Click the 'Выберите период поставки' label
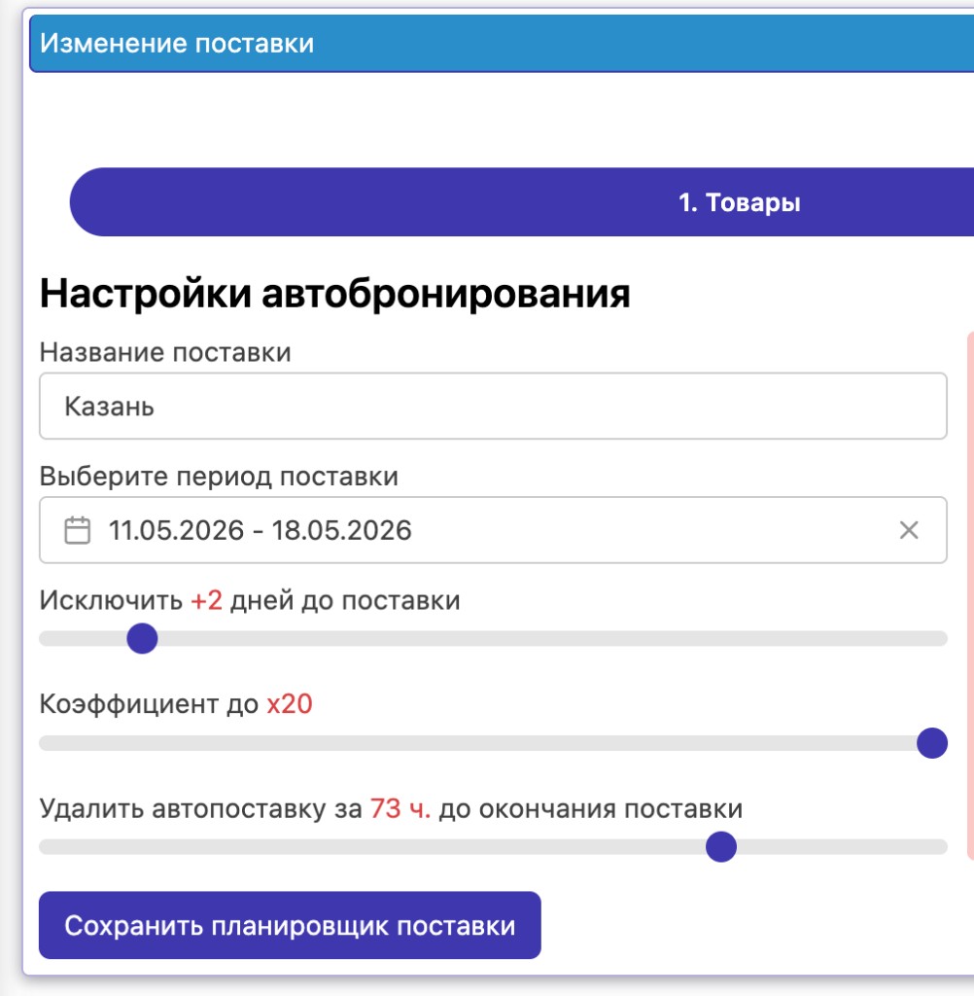Screen dimensions: 974x996 219,477
